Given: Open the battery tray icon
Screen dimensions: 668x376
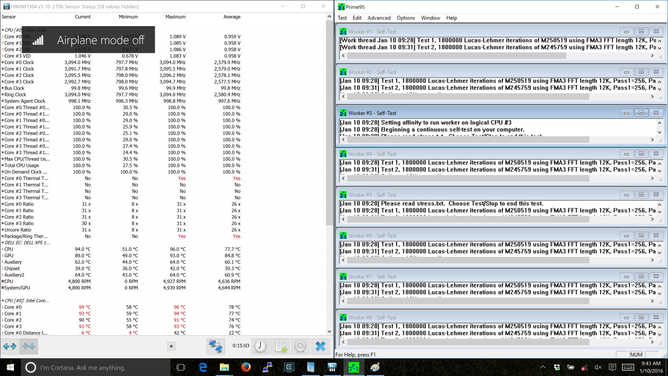Looking at the screenshot, I should pyautogui.click(x=571, y=367).
